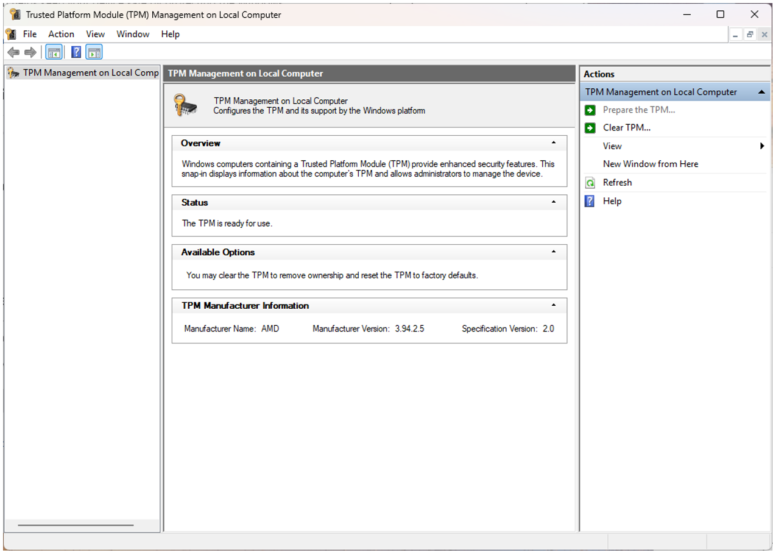Collapse the Available Options section
This screenshot has height=553, width=773.
pyautogui.click(x=553, y=252)
